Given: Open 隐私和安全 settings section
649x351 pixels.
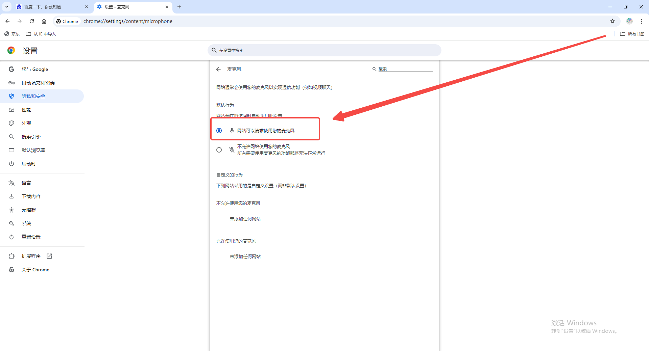Looking at the screenshot, I should tap(42, 96).
